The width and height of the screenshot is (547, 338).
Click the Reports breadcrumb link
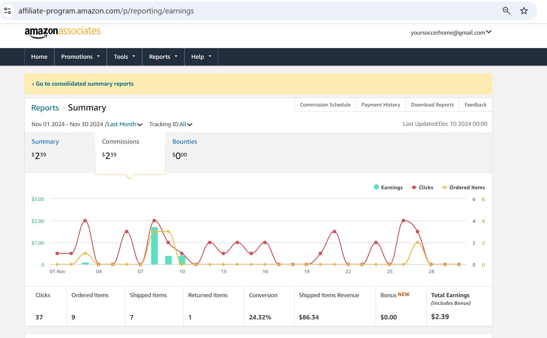pos(45,108)
